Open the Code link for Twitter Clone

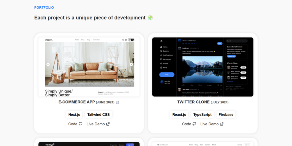[x=189, y=124]
